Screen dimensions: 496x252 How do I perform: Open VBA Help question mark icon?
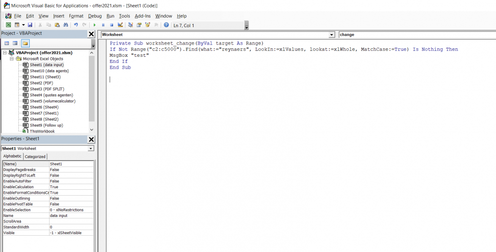pos(166,25)
